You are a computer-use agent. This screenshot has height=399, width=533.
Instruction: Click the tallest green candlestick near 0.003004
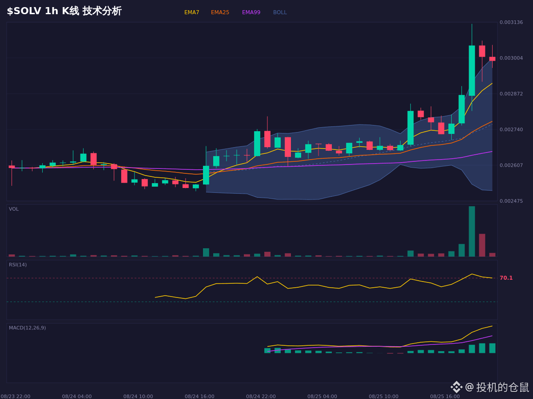(x=472, y=70)
